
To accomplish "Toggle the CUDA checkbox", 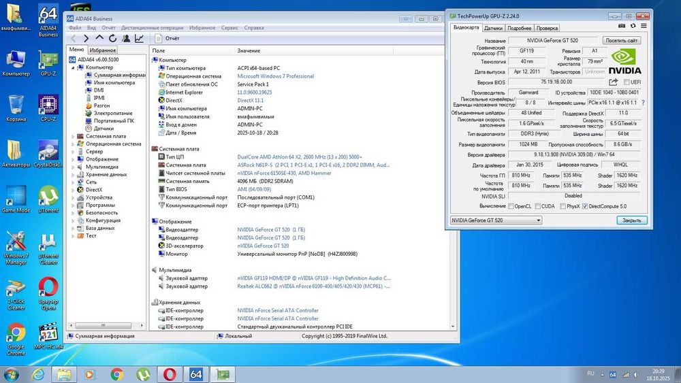I will coord(538,206).
